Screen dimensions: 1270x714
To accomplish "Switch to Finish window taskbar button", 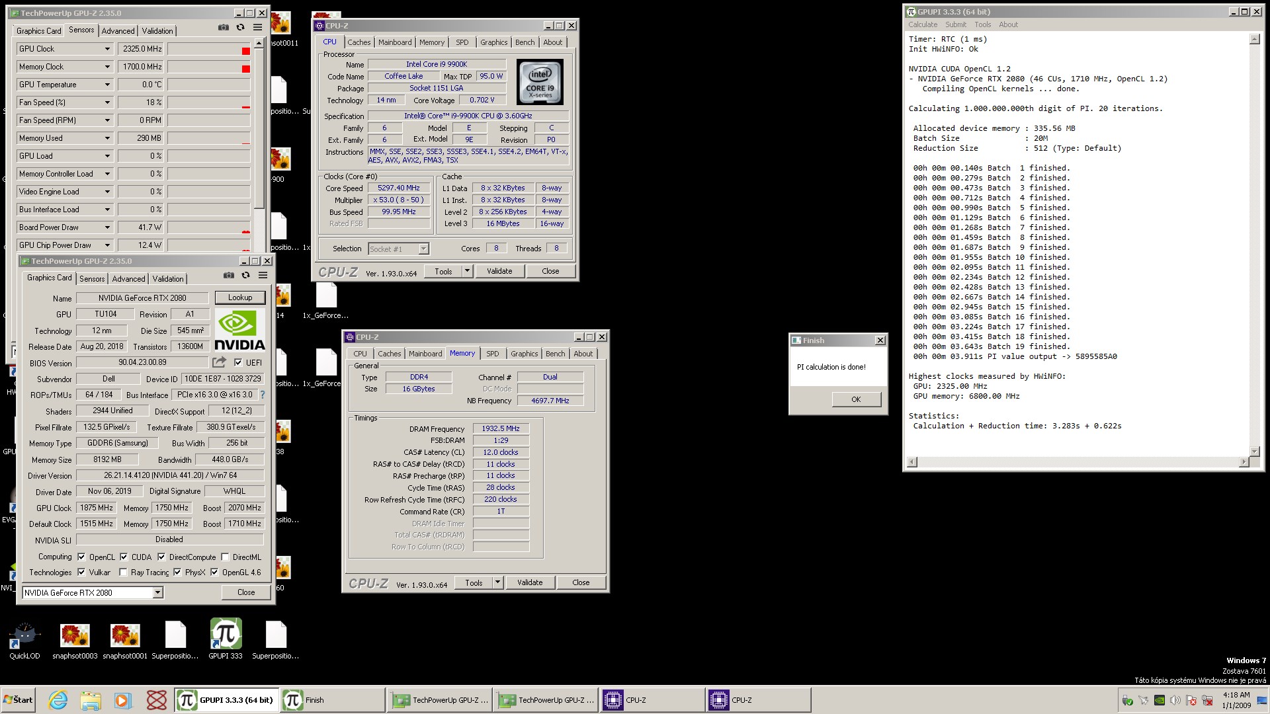I will point(333,700).
